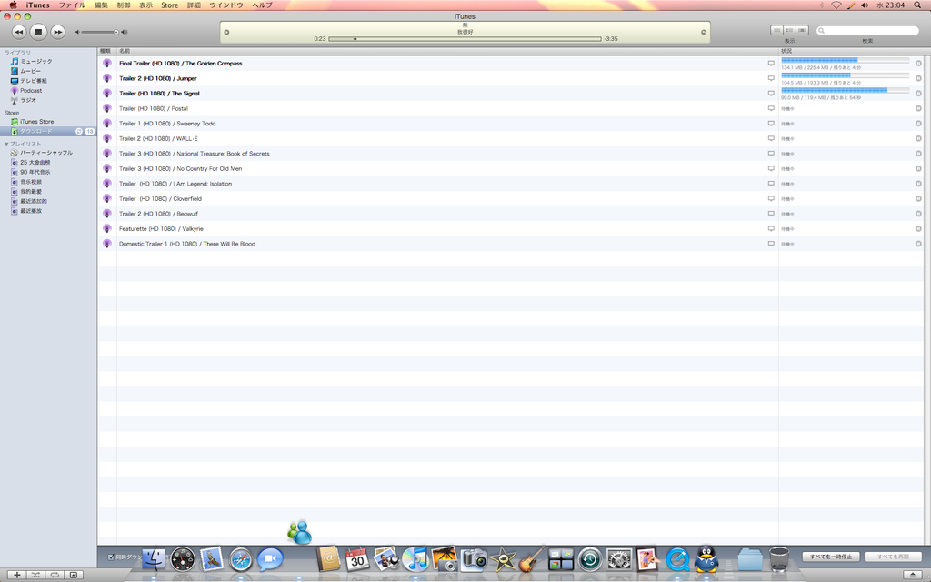
Task: Pause the Golden Compass download
Action: click(918, 63)
